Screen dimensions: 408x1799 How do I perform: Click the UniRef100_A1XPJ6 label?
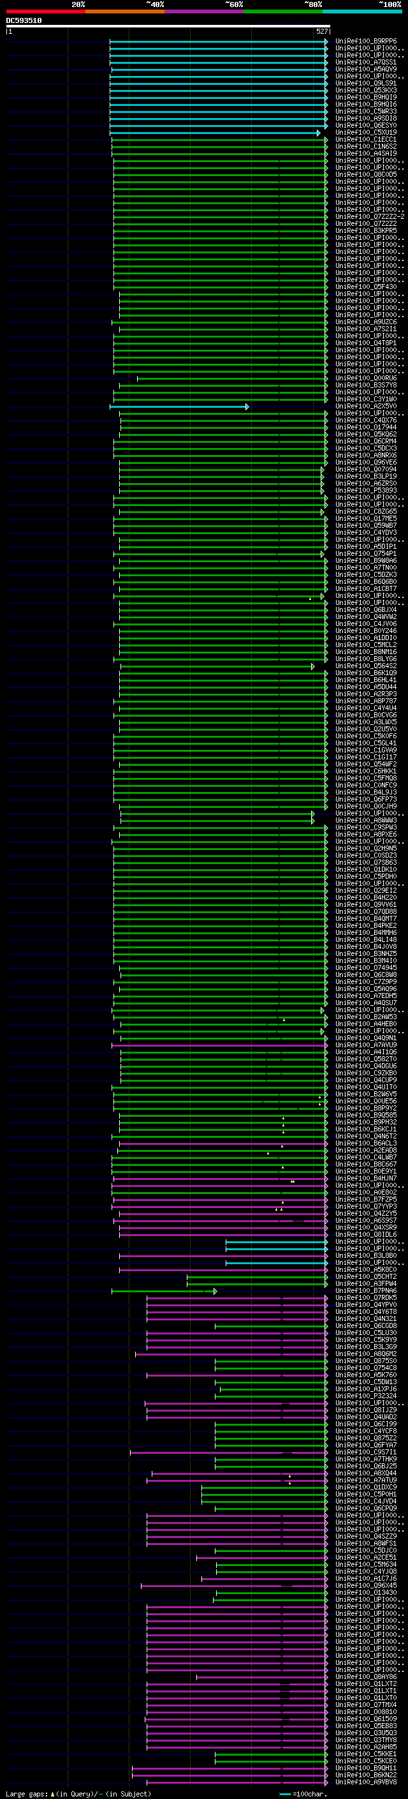[x=366, y=1389]
